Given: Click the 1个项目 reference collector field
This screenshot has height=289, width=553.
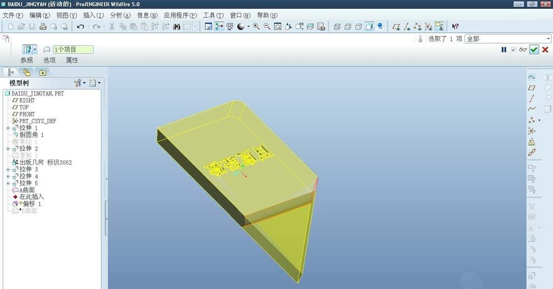Looking at the screenshot, I should [x=73, y=50].
